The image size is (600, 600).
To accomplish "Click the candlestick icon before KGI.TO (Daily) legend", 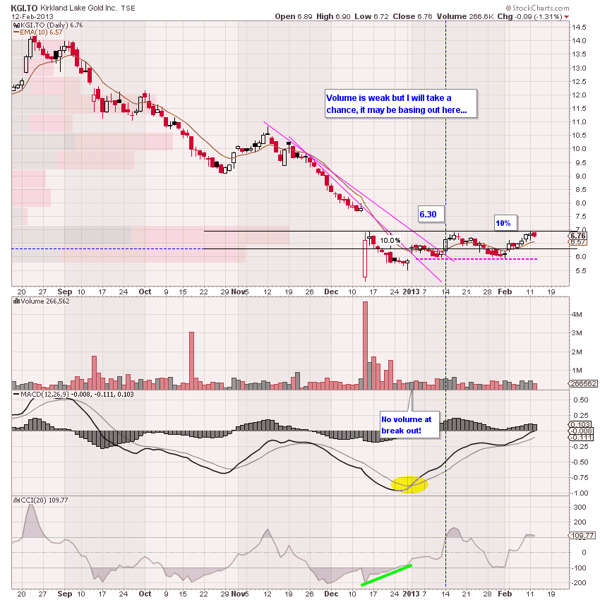I will click(16, 25).
